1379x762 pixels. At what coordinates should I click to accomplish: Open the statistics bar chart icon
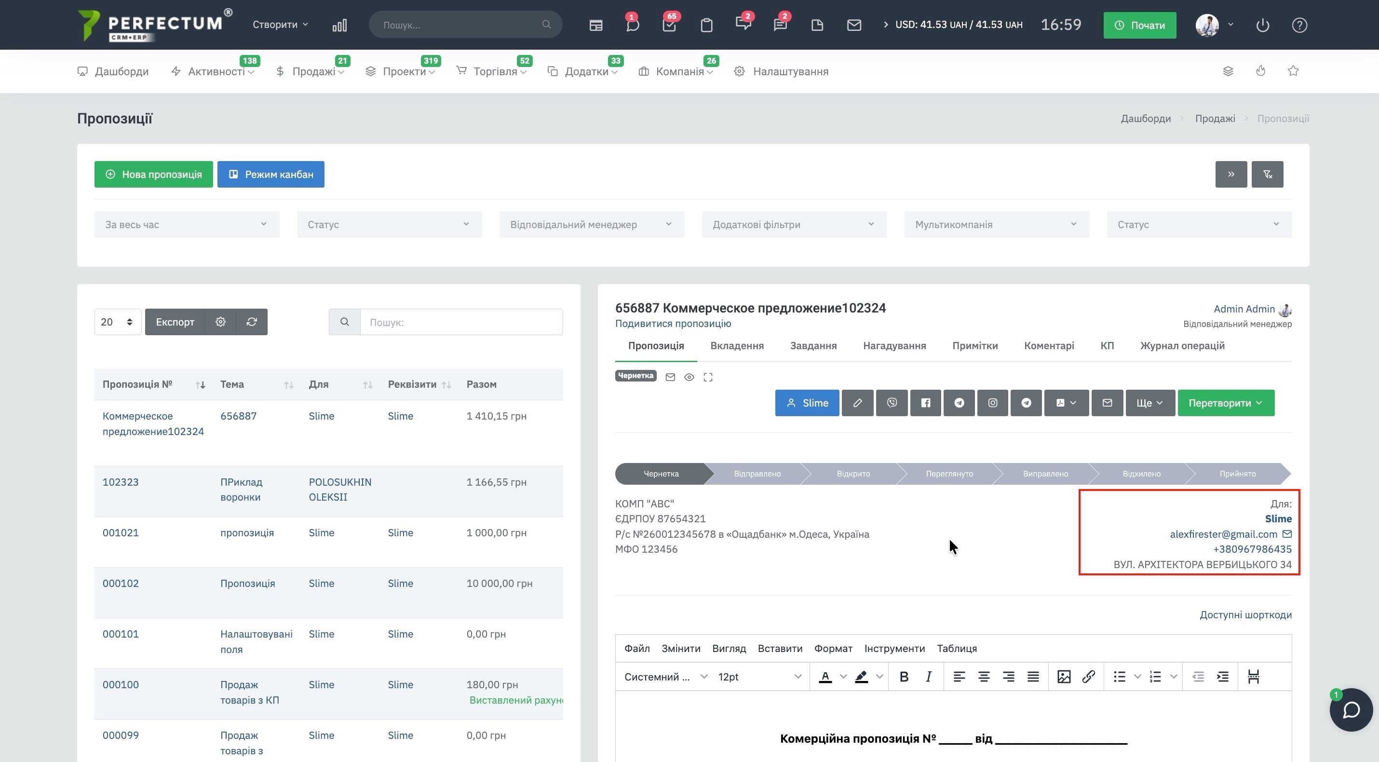(339, 25)
